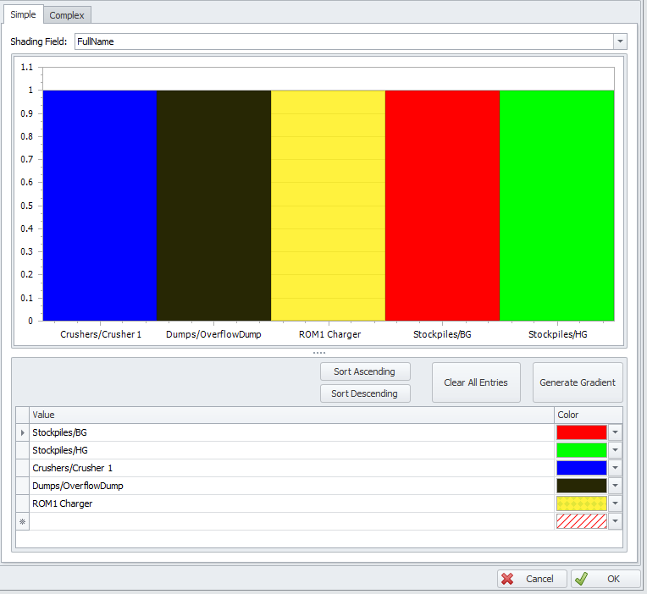The width and height of the screenshot is (647, 594).
Task: Open color dropdown in the new entry row
Action: pos(615,521)
